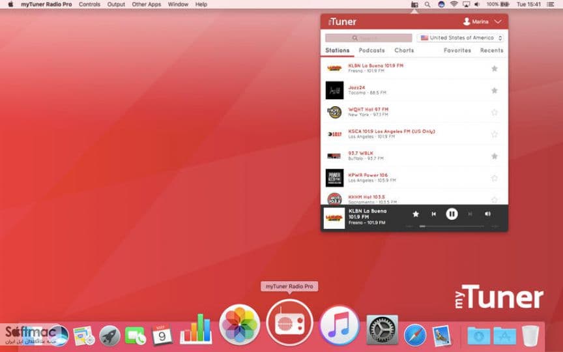Open Numbers chart icon in Dock
Screen dimensions: 563x352
coord(196,329)
